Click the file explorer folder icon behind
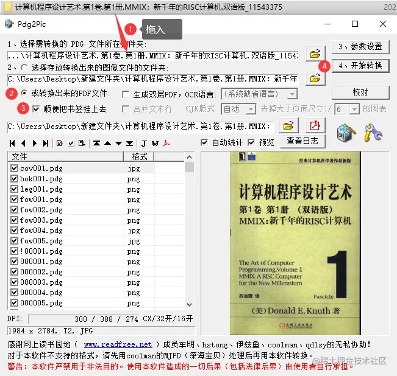This screenshot has height=376, width=397. pyautogui.click(x=7, y=7)
